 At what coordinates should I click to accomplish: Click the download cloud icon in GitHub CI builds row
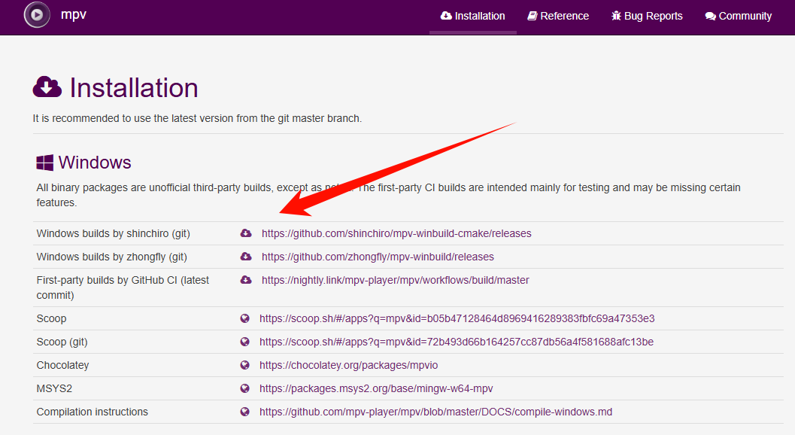tap(246, 280)
